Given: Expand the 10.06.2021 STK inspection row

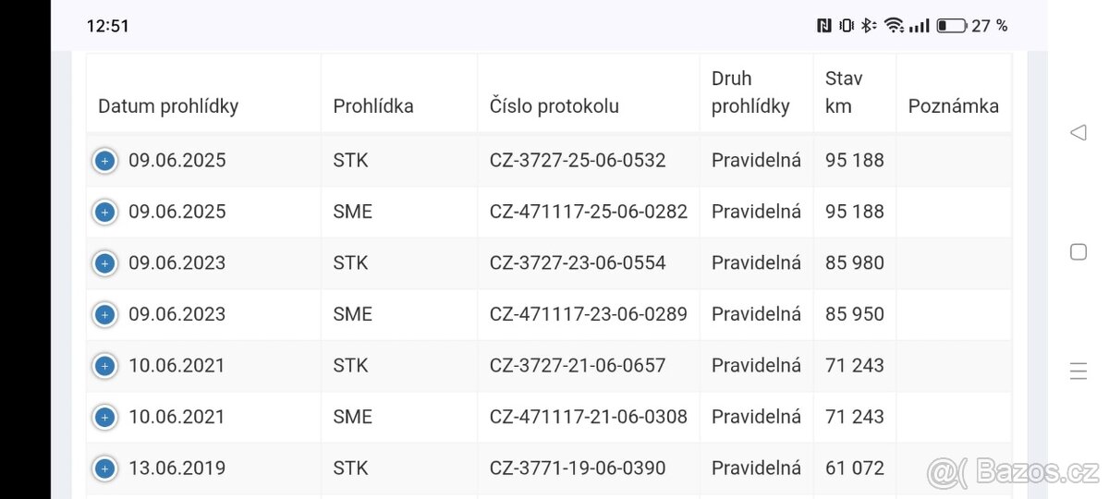Looking at the screenshot, I should pos(104,366).
